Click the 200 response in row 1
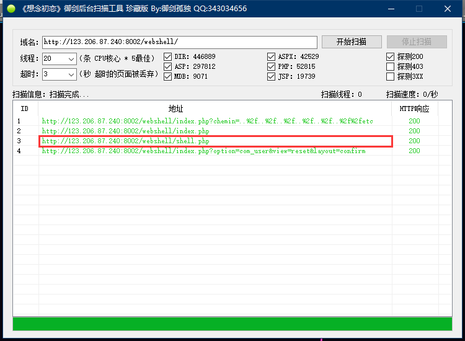The image size is (465, 341). click(x=414, y=121)
